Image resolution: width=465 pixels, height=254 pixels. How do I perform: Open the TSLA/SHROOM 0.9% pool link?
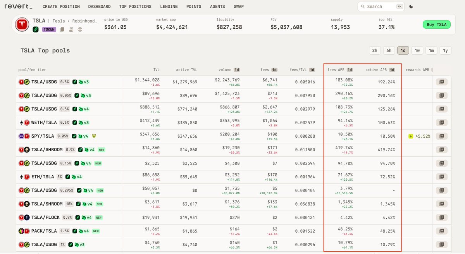click(47, 150)
